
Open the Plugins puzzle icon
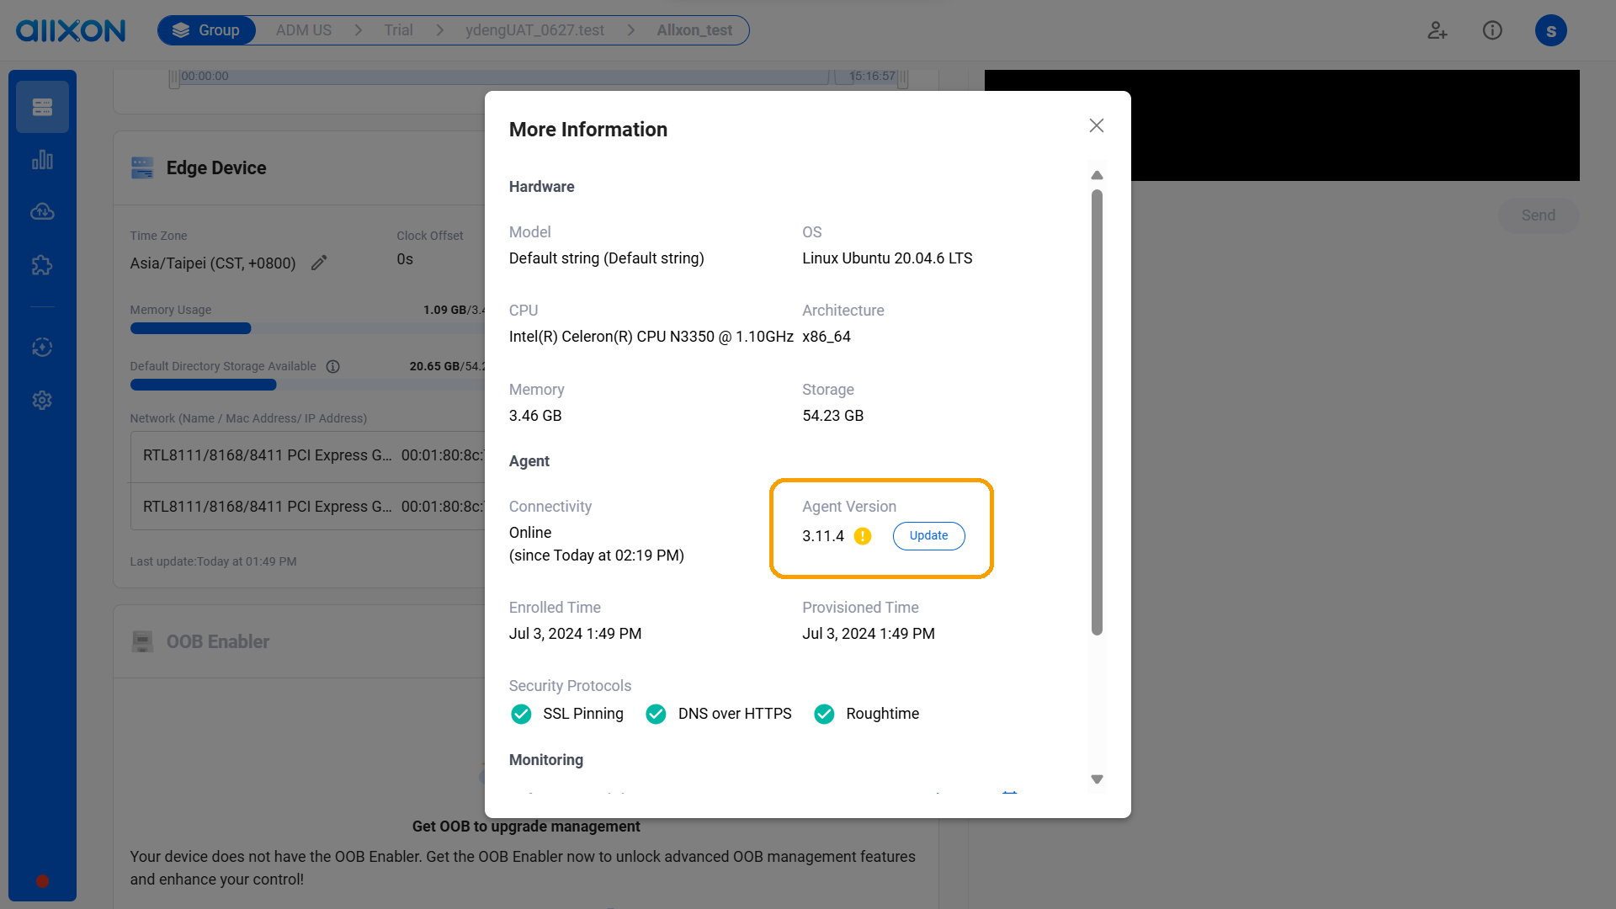pos(42,264)
